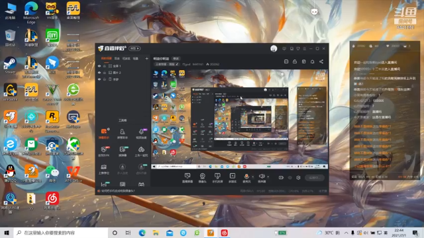This screenshot has width=424, height=238.
Task: Open the Rockstar Games Launcher desktop shortcut
Action: click(x=52, y=122)
